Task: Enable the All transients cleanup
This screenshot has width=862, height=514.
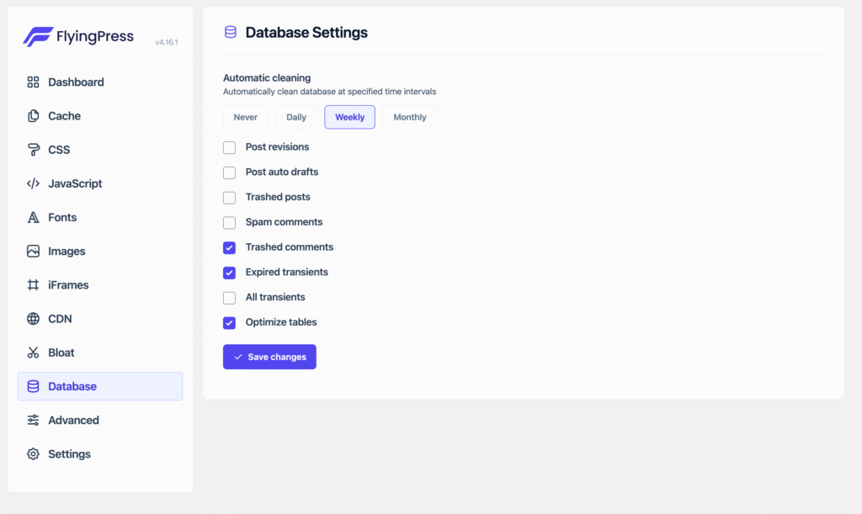Action: [228, 297]
